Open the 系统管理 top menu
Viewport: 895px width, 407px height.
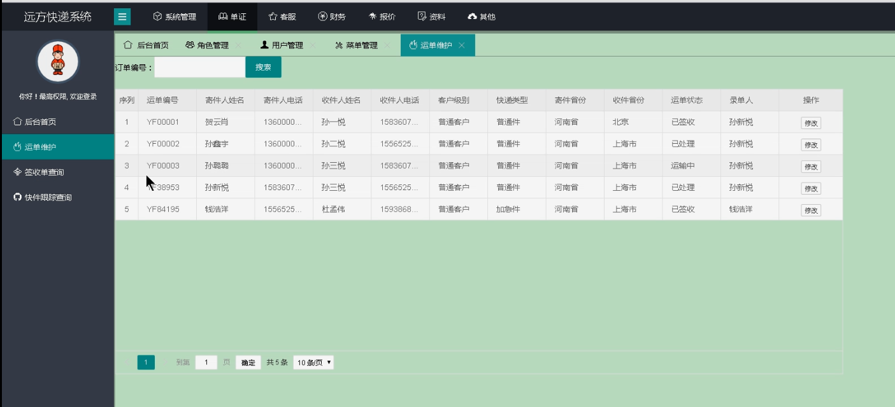pos(175,17)
